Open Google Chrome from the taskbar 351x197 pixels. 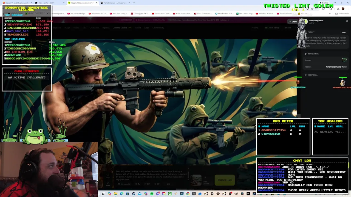(x=188, y=194)
